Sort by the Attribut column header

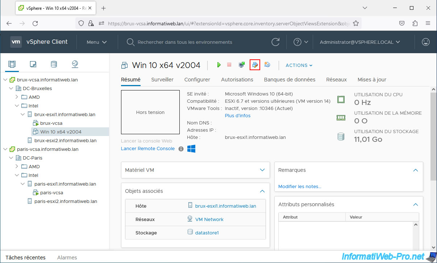click(312, 217)
